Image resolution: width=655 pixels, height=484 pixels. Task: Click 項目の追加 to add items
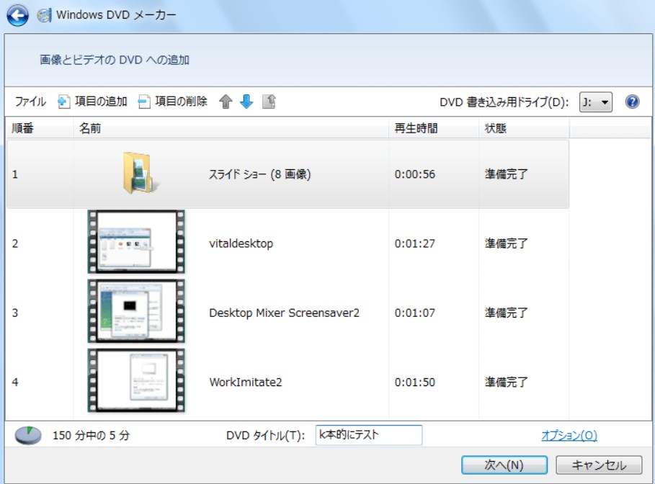point(92,102)
